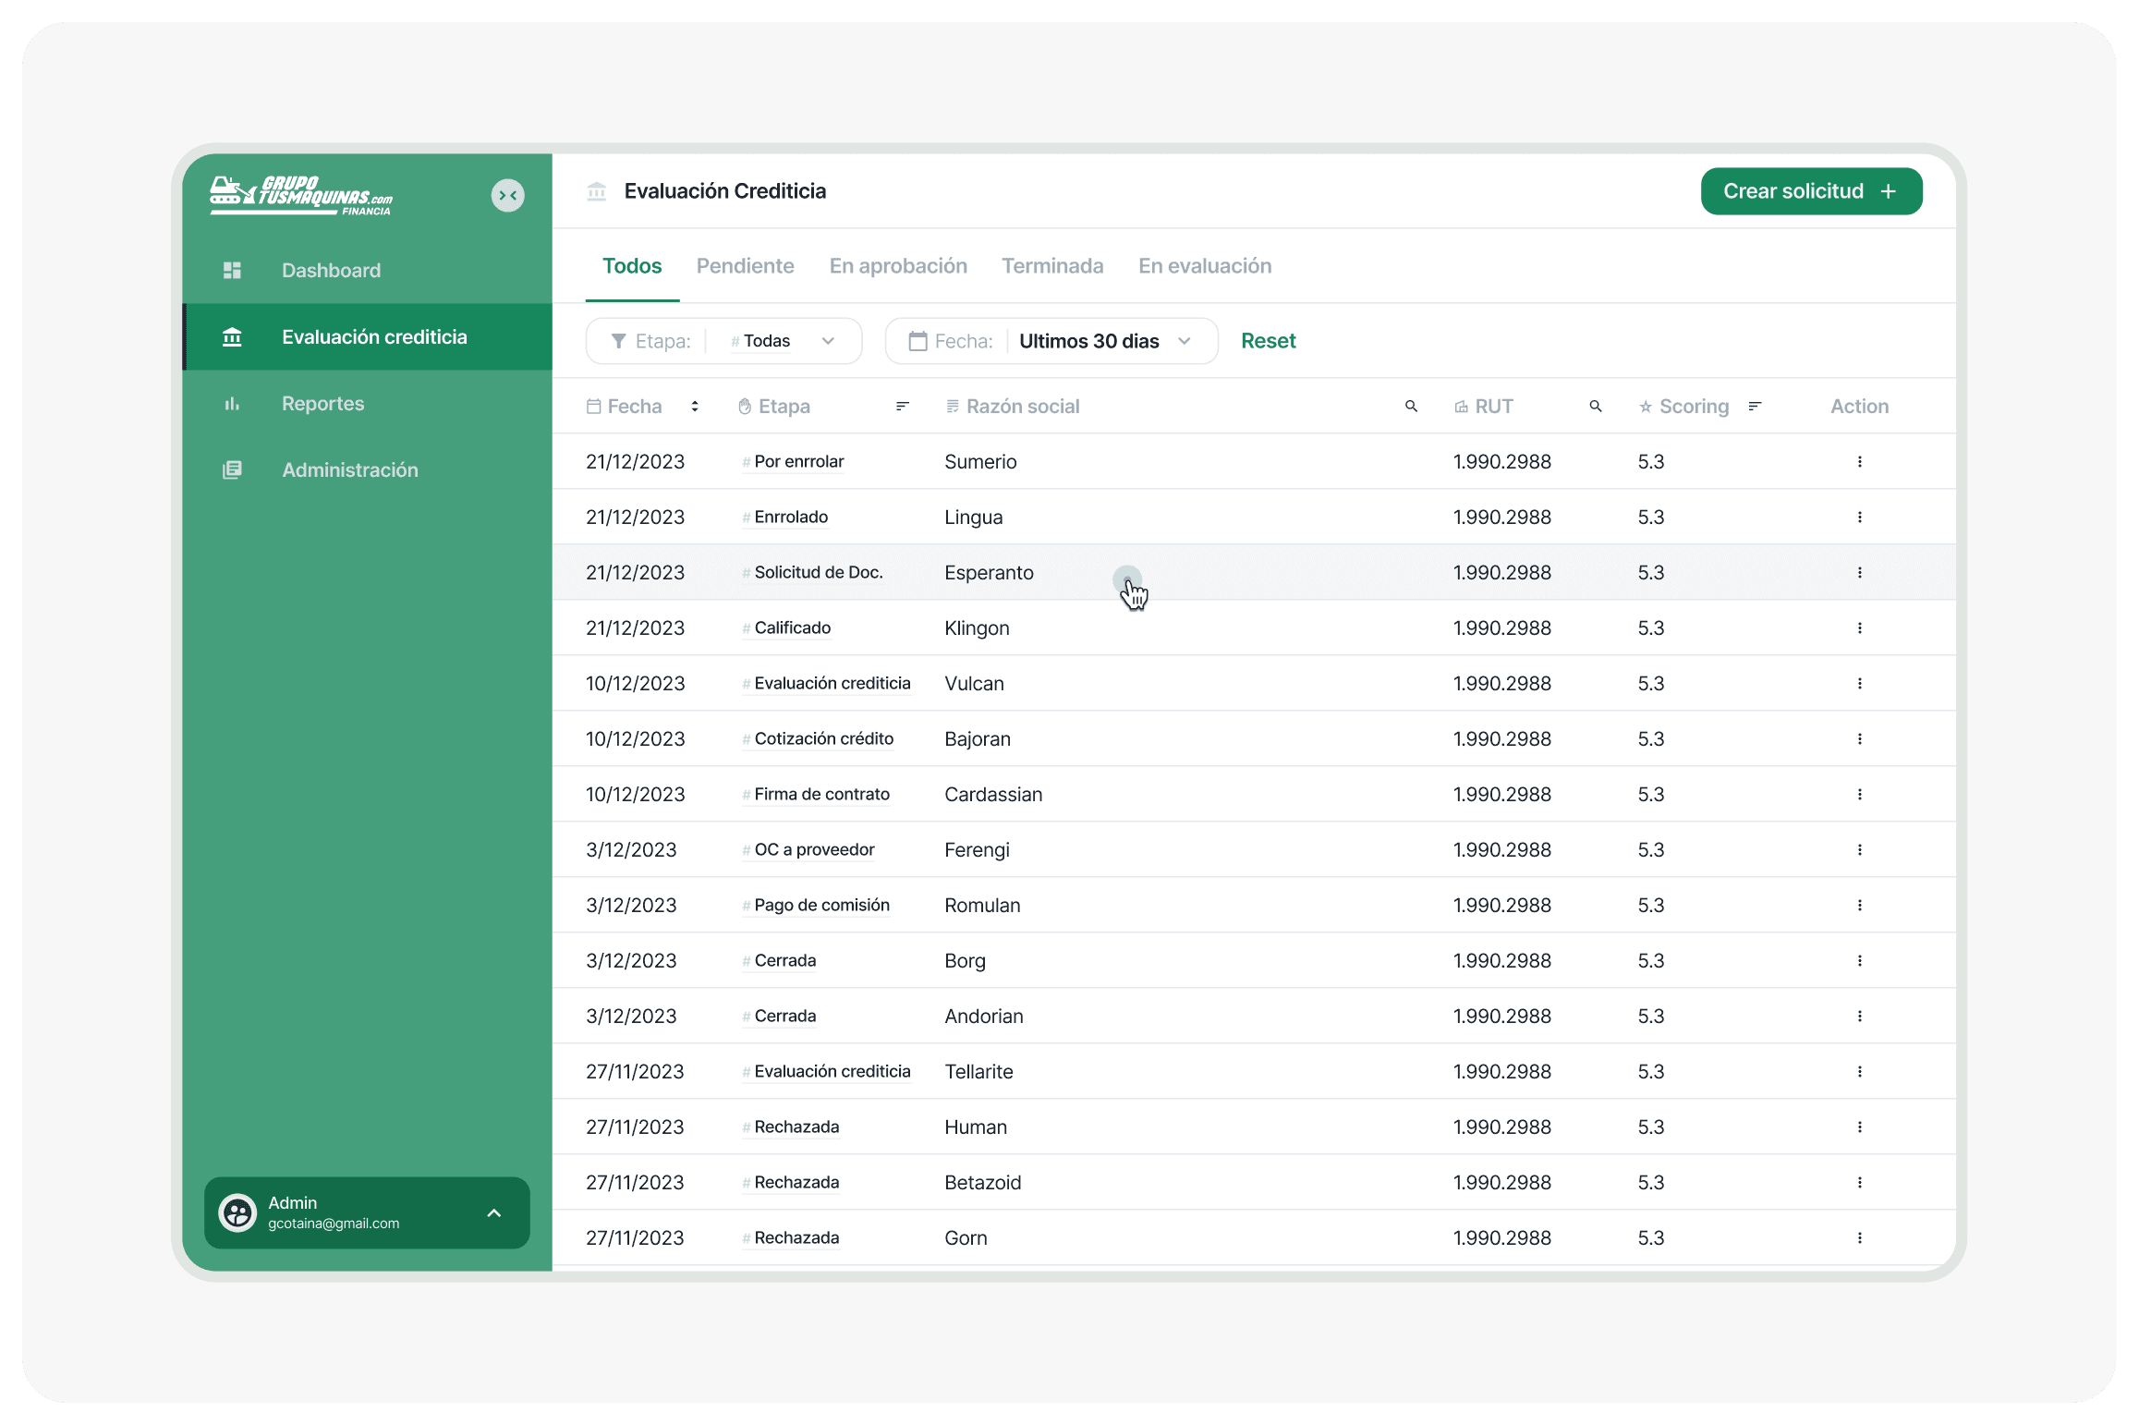The width and height of the screenshot is (2139, 1425).
Task: Select the Terminada tab
Action: click(1051, 266)
